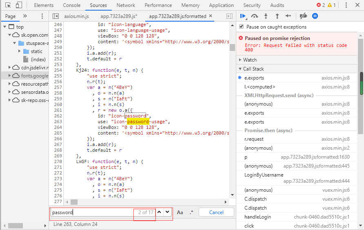Click the password search input field
Screen dimensions: 364x230
pyautogui.click(x=93, y=212)
